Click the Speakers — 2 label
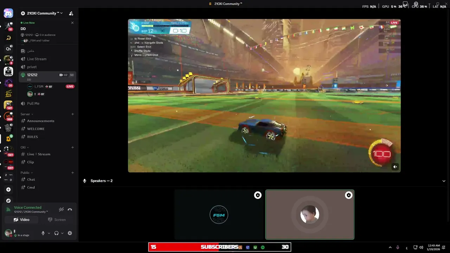 [x=102, y=181]
